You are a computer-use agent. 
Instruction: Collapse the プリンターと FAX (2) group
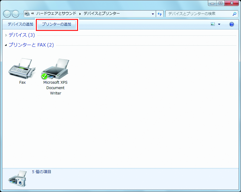click(x=6, y=45)
